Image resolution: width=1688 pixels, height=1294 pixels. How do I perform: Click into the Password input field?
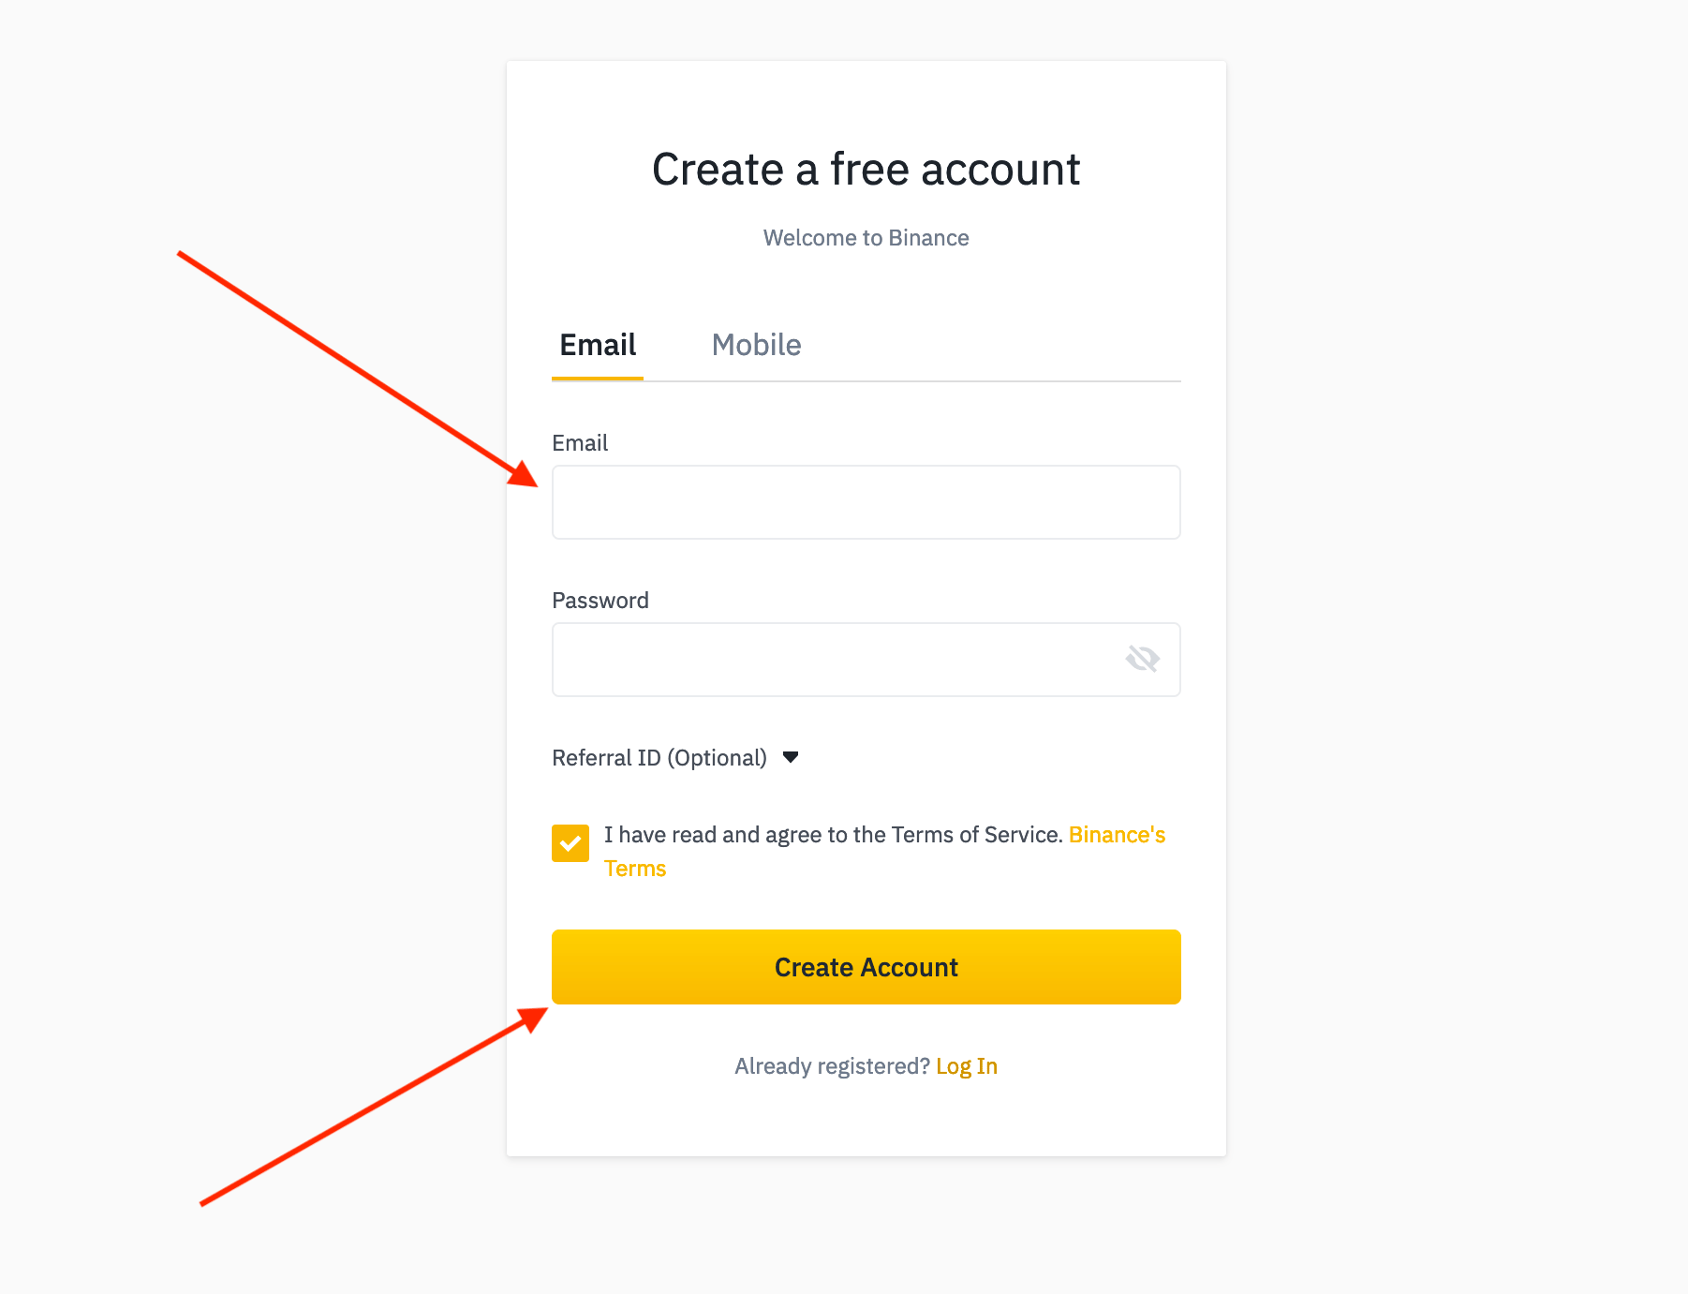point(834,660)
